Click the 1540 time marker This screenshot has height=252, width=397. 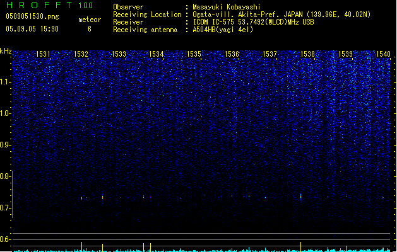coord(383,54)
